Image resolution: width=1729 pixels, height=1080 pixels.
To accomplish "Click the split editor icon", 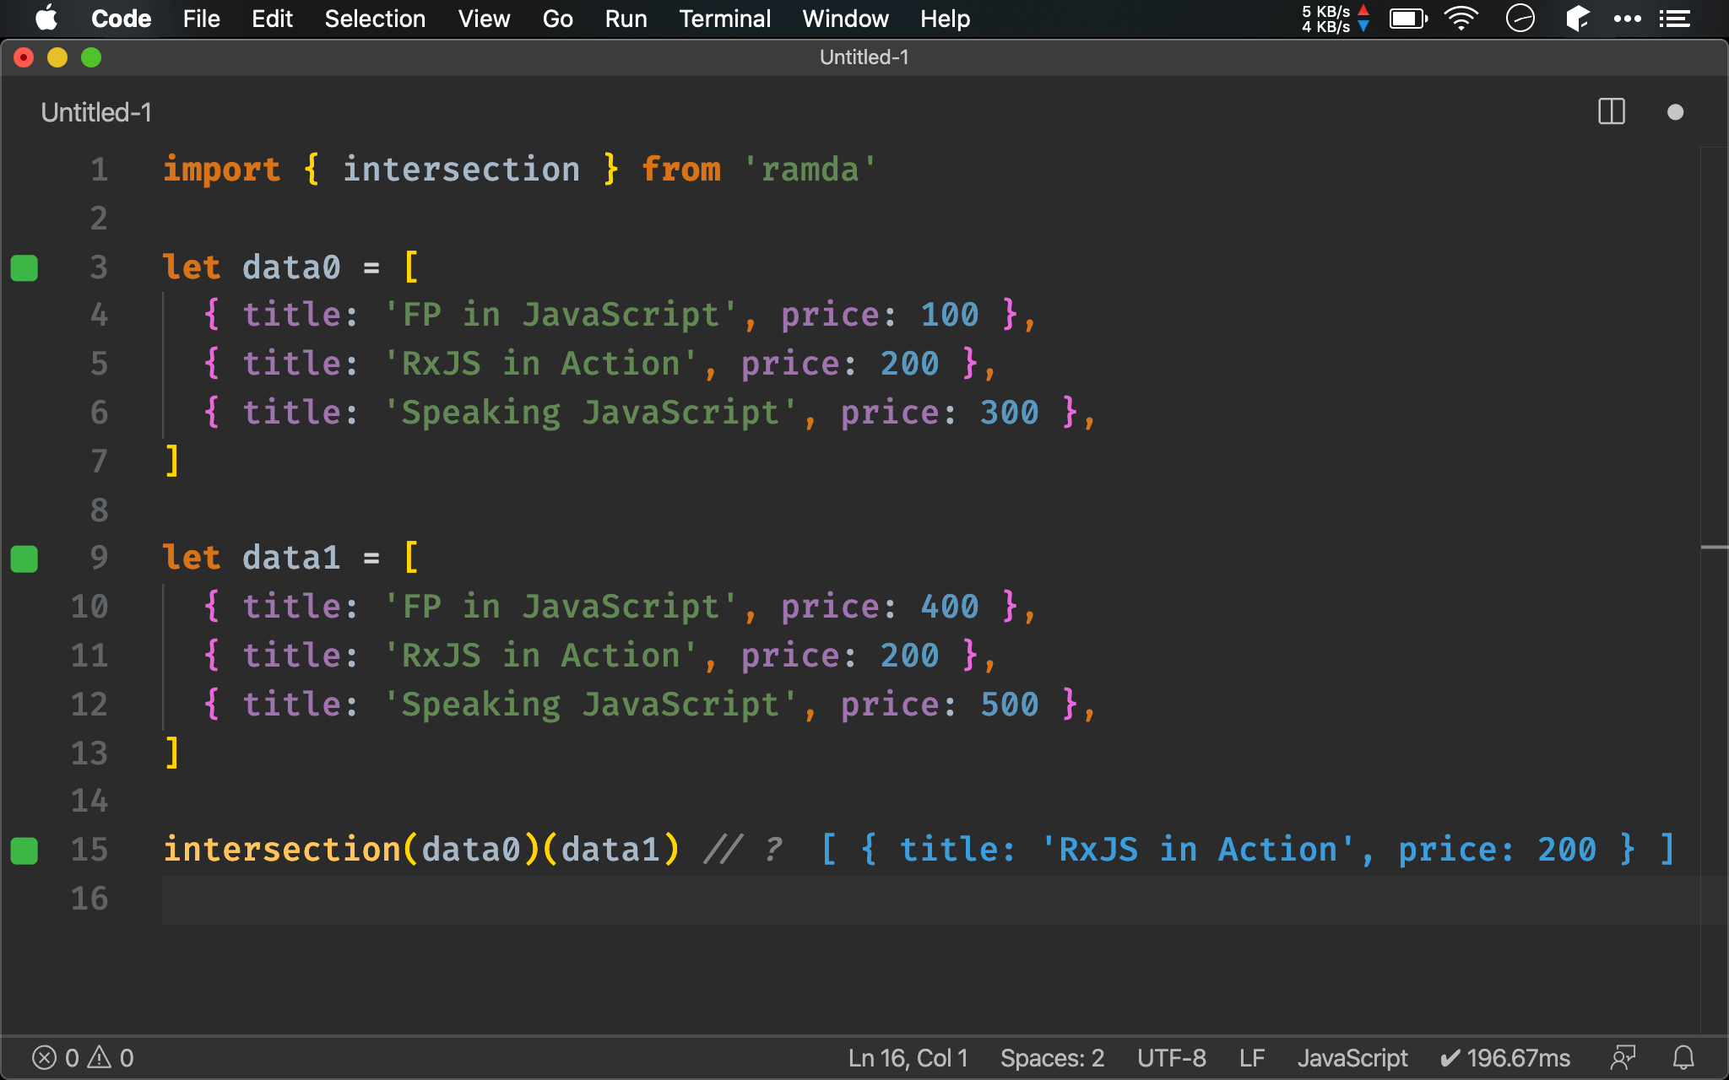I will tap(1611, 111).
